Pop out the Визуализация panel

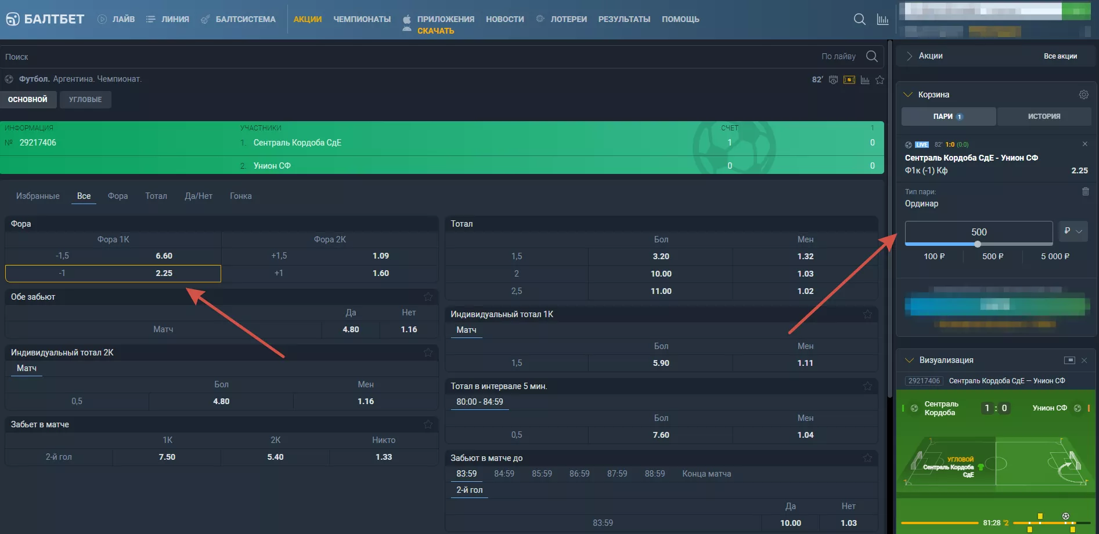click(x=1069, y=360)
